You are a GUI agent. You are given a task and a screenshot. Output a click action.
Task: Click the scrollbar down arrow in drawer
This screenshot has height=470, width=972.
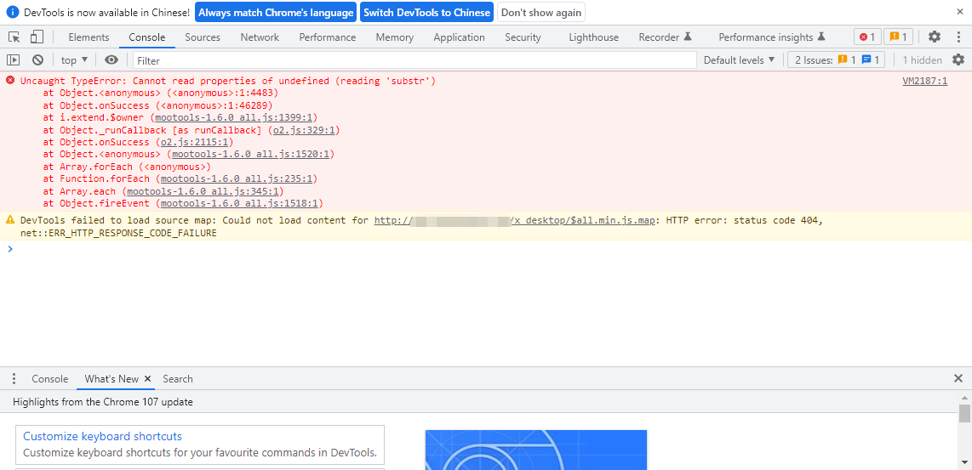(964, 462)
